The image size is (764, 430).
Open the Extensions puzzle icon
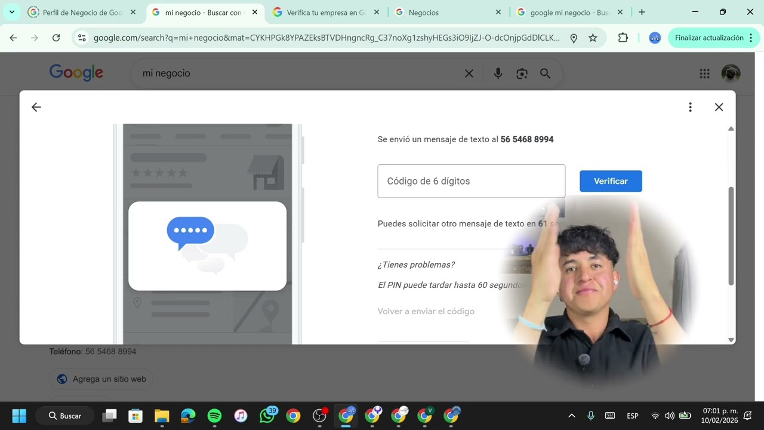click(x=623, y=38)
